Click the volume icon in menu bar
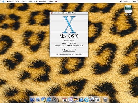This screenshot has width=138, height=103. (x=121, y=1)
